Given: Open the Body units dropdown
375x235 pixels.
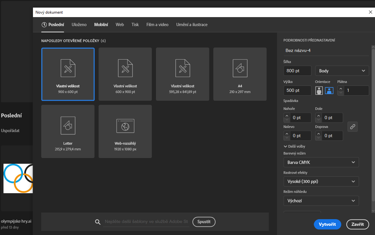Looking at the screenshot, I should pyautogui.click(x=342, y=71).
